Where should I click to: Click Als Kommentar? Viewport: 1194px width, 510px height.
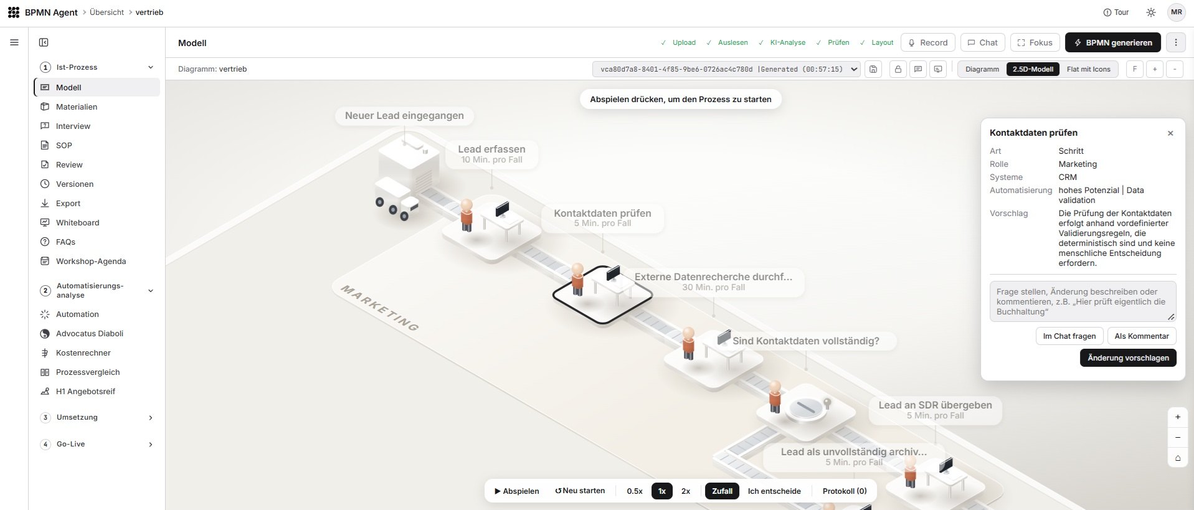[1142, 336]
